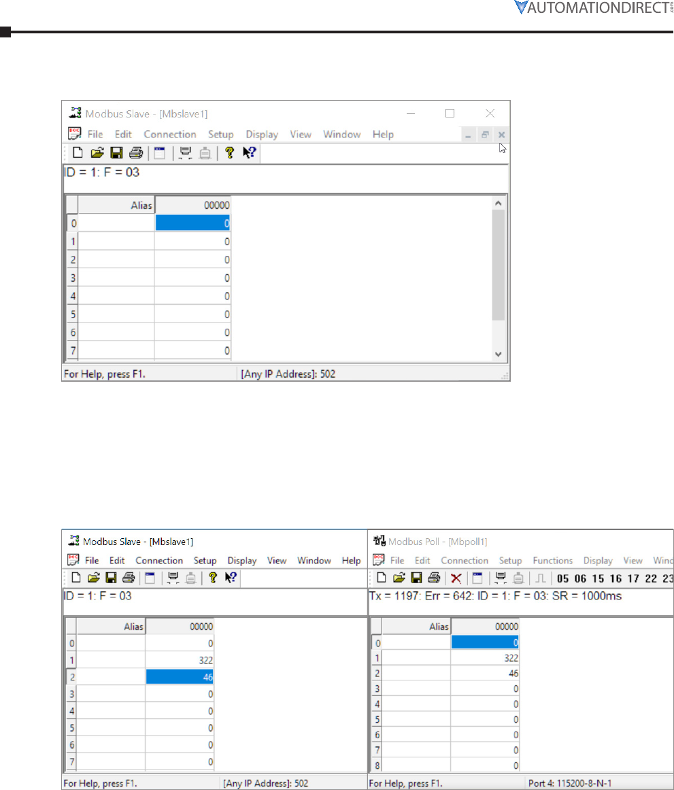Click function 16 button in Modbus Poll toolbar
This screenshot has height=790, width=674.
[x=616, y=579]
